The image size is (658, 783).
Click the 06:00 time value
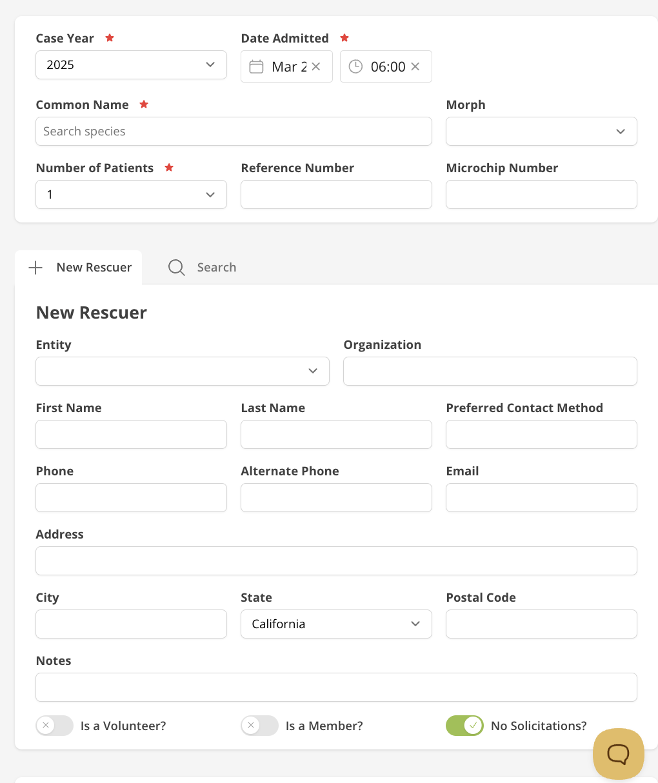coord(388,66)
